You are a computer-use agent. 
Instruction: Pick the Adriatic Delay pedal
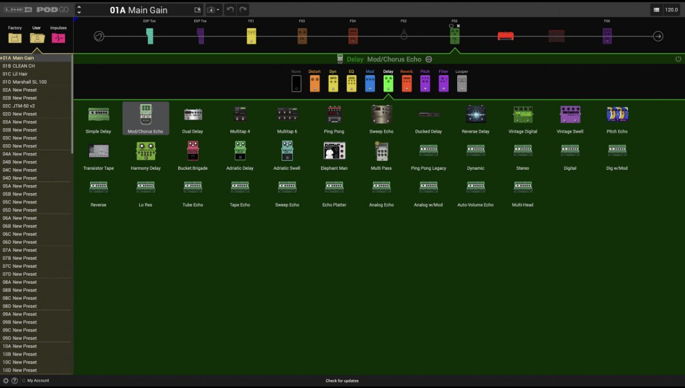[240, 156]
